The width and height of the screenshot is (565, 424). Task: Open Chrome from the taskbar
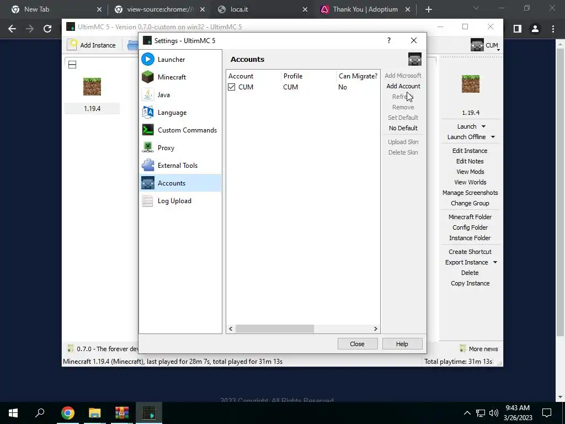[x=67, y=413]
